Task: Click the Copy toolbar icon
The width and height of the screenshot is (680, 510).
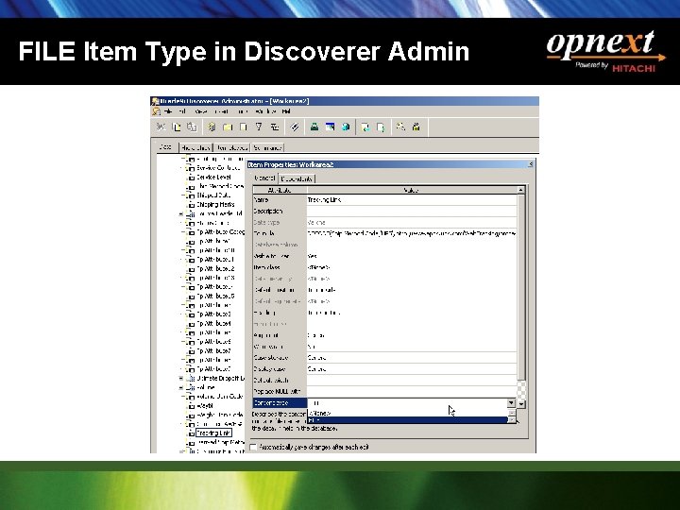Action: point(176,127)
